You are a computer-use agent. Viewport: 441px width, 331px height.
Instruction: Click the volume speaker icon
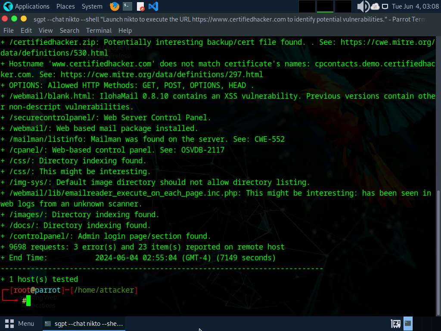[x=363, y=6]
